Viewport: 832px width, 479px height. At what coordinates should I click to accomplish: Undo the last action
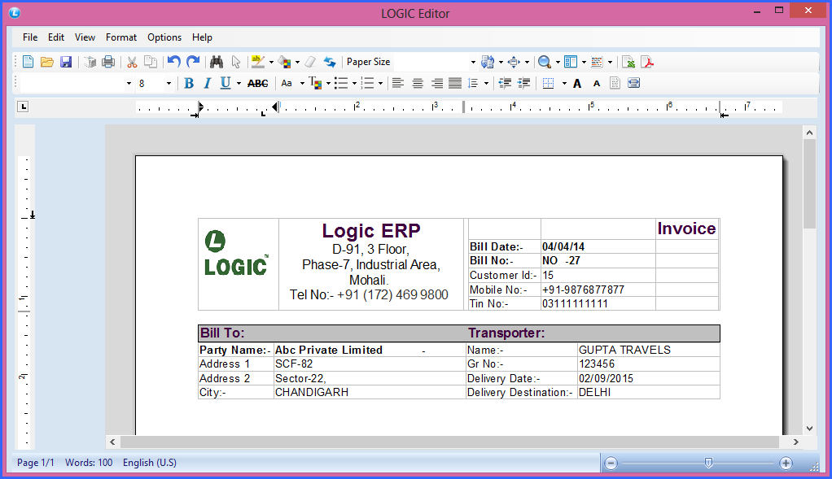click(x=174, y=62)
